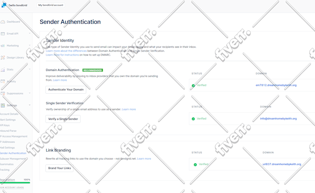
Task: Open My SendGrid account dropdown
Action: tap(50, 5)
